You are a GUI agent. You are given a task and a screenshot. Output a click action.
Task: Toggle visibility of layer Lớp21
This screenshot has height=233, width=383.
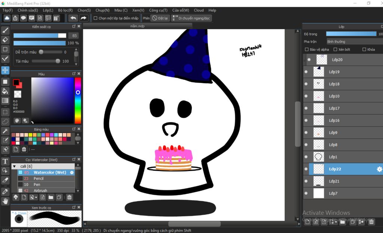[306, 181]
